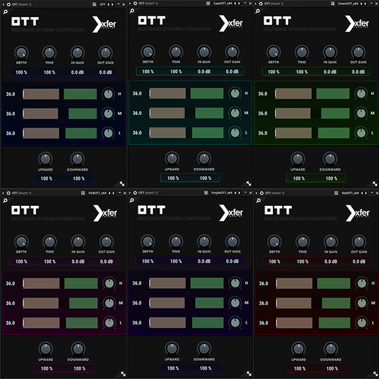Expand the title bar menu arrow of the CyanOTT_x64 window

tap(130, 3)
